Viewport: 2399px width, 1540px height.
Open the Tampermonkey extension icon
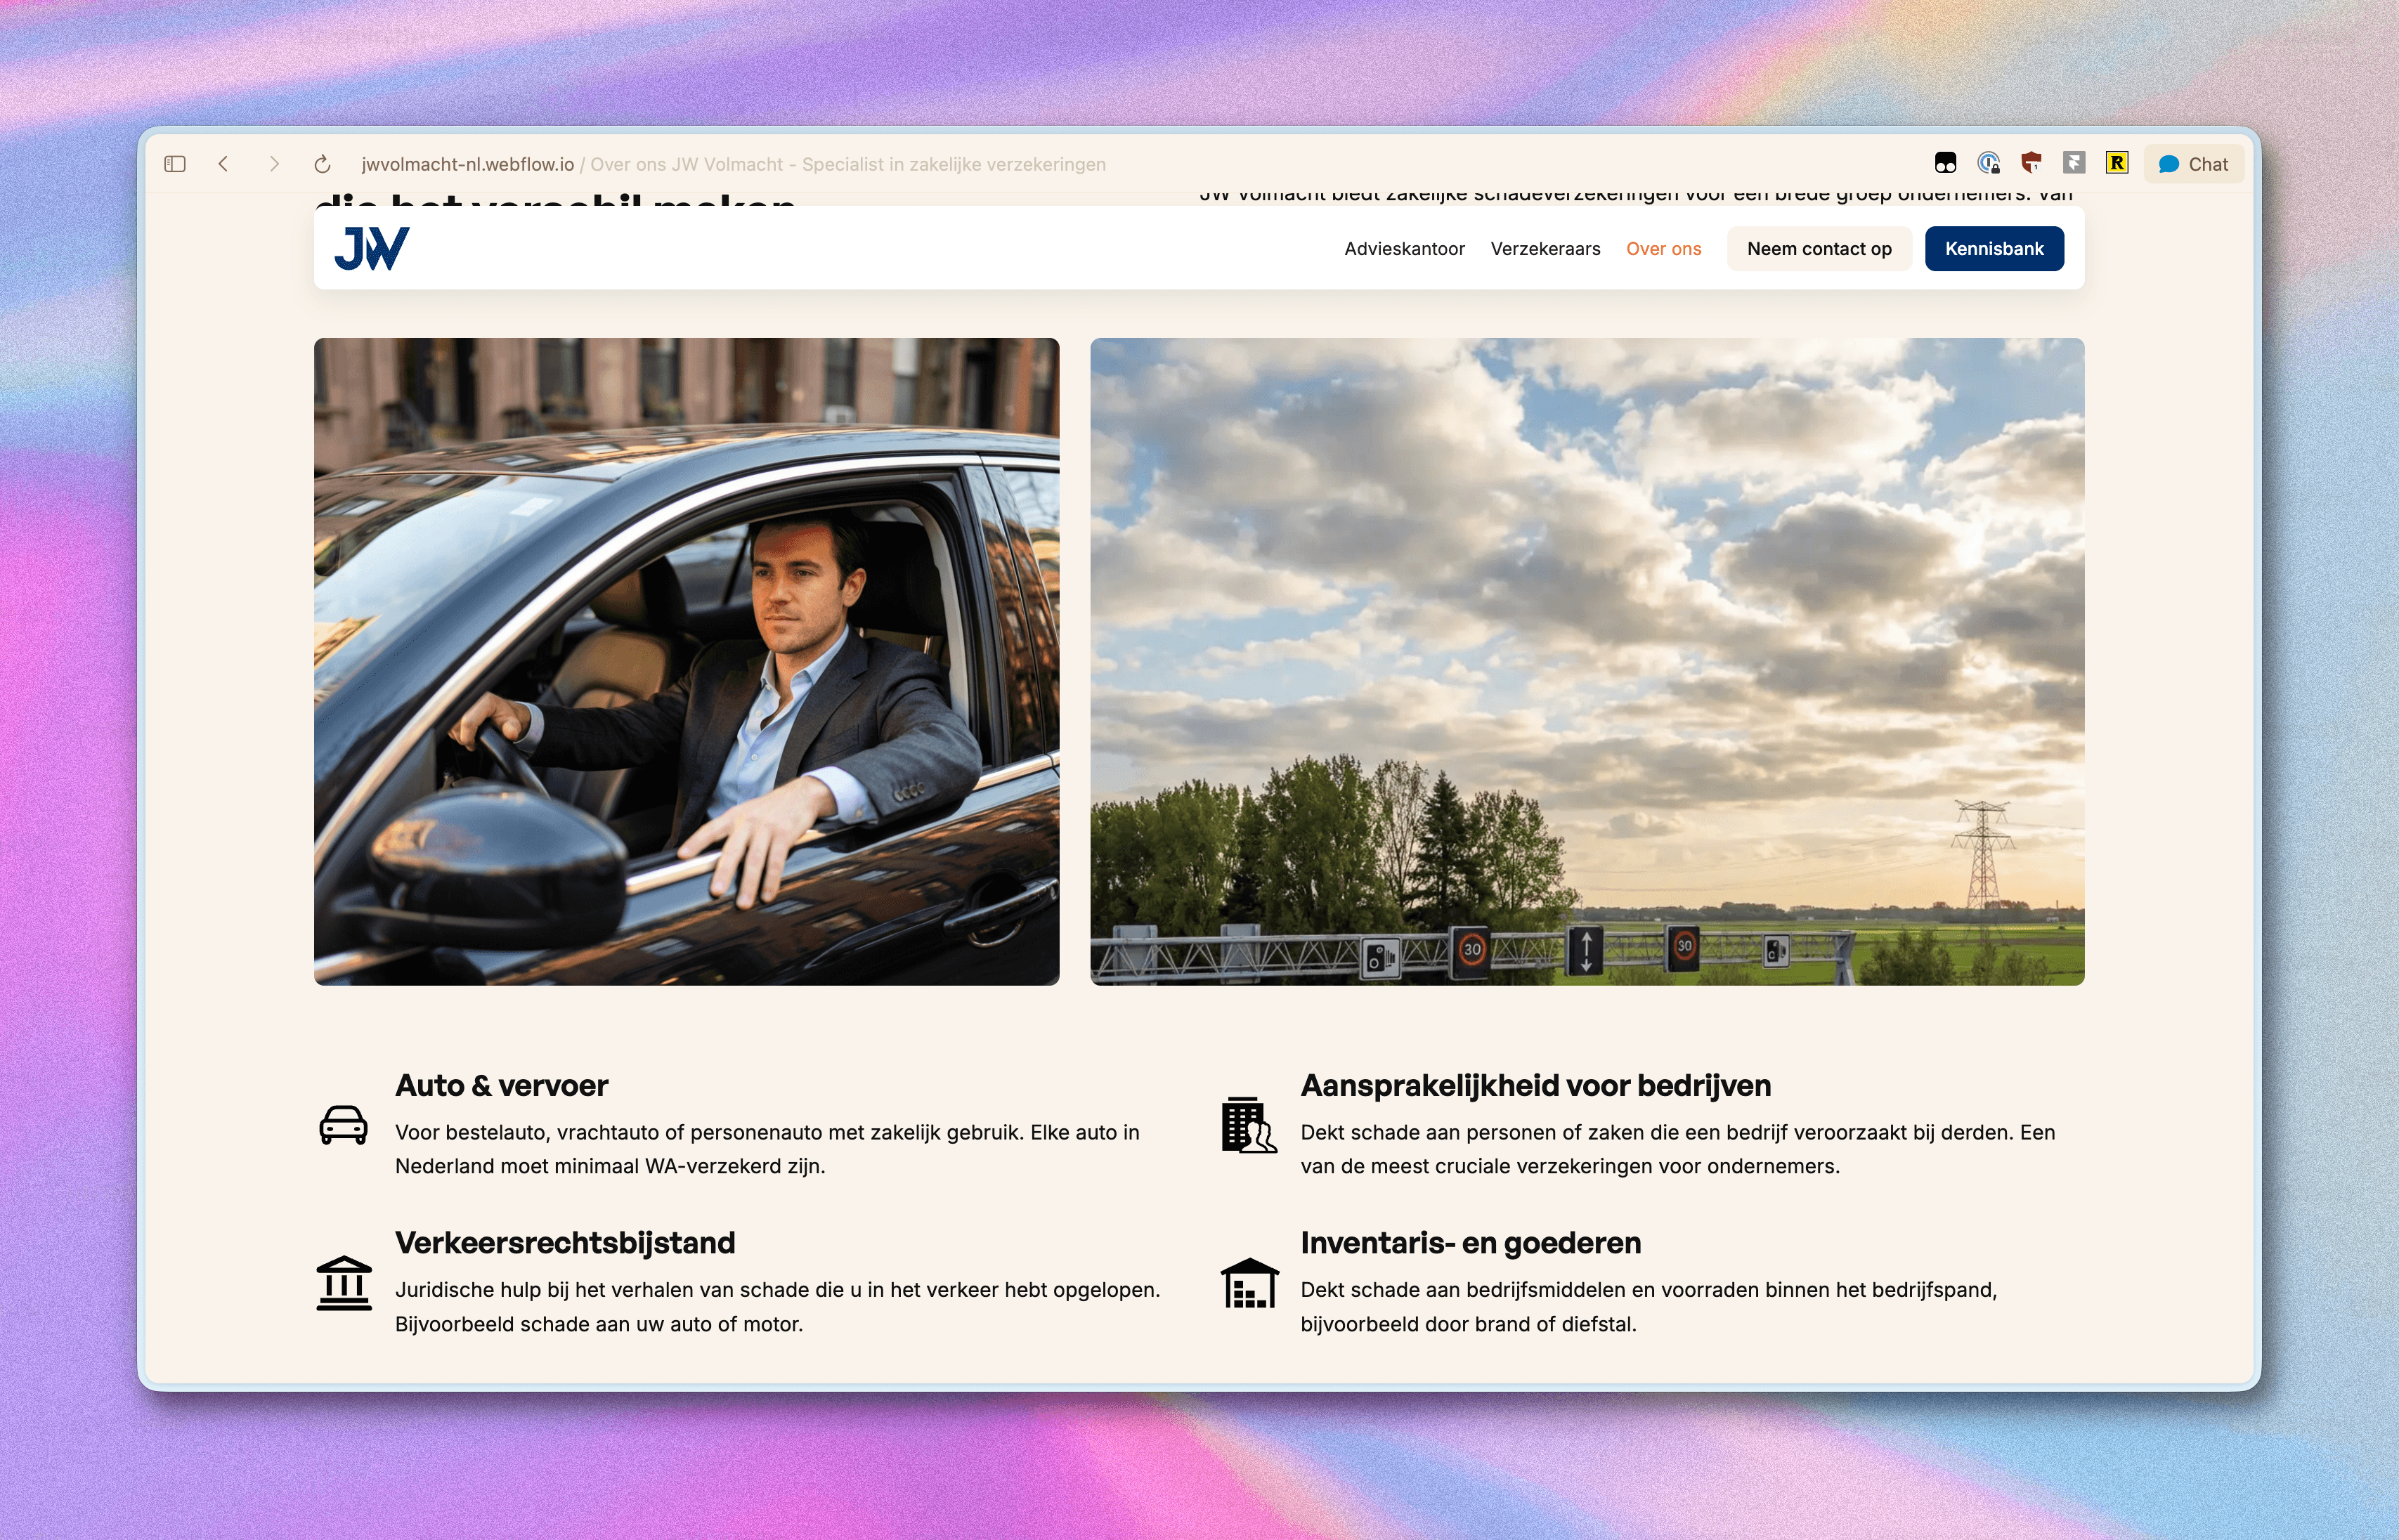[1945, 163]
